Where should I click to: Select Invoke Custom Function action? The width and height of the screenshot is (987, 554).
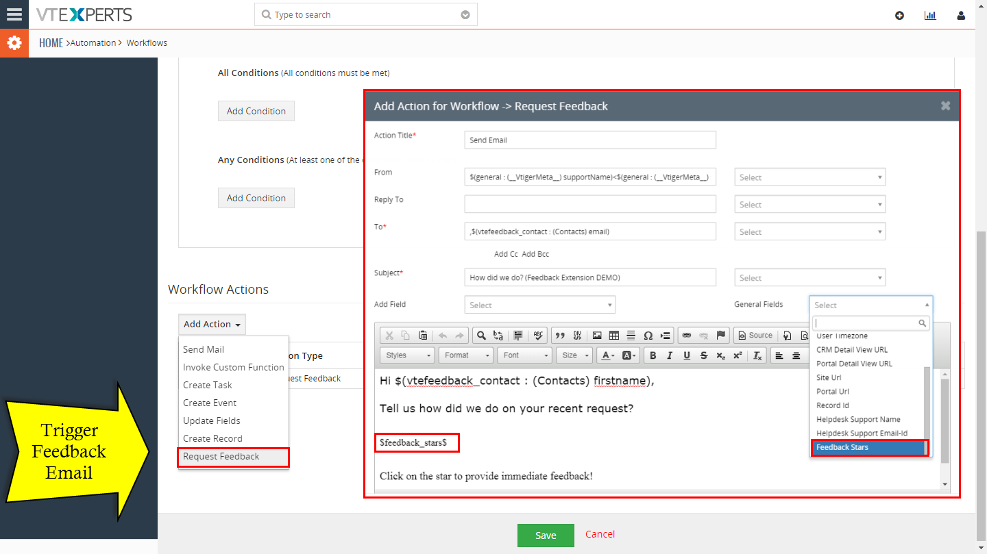coord(233,367)
